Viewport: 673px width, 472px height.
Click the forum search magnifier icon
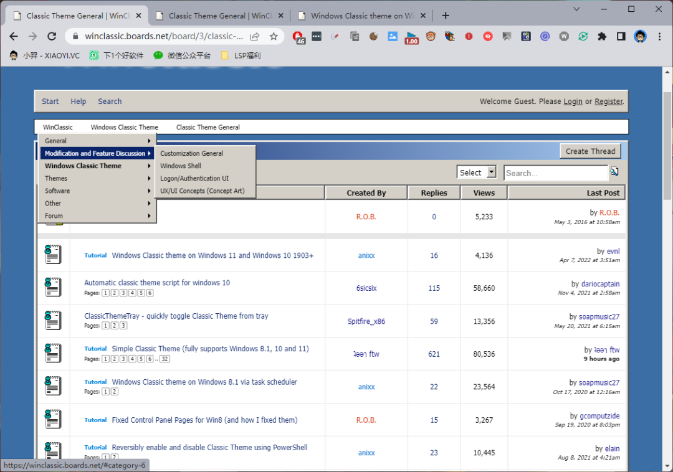[614, 172]
